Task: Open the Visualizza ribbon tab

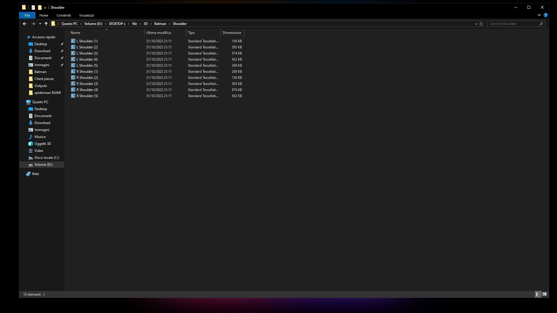Action: point(86,15)
